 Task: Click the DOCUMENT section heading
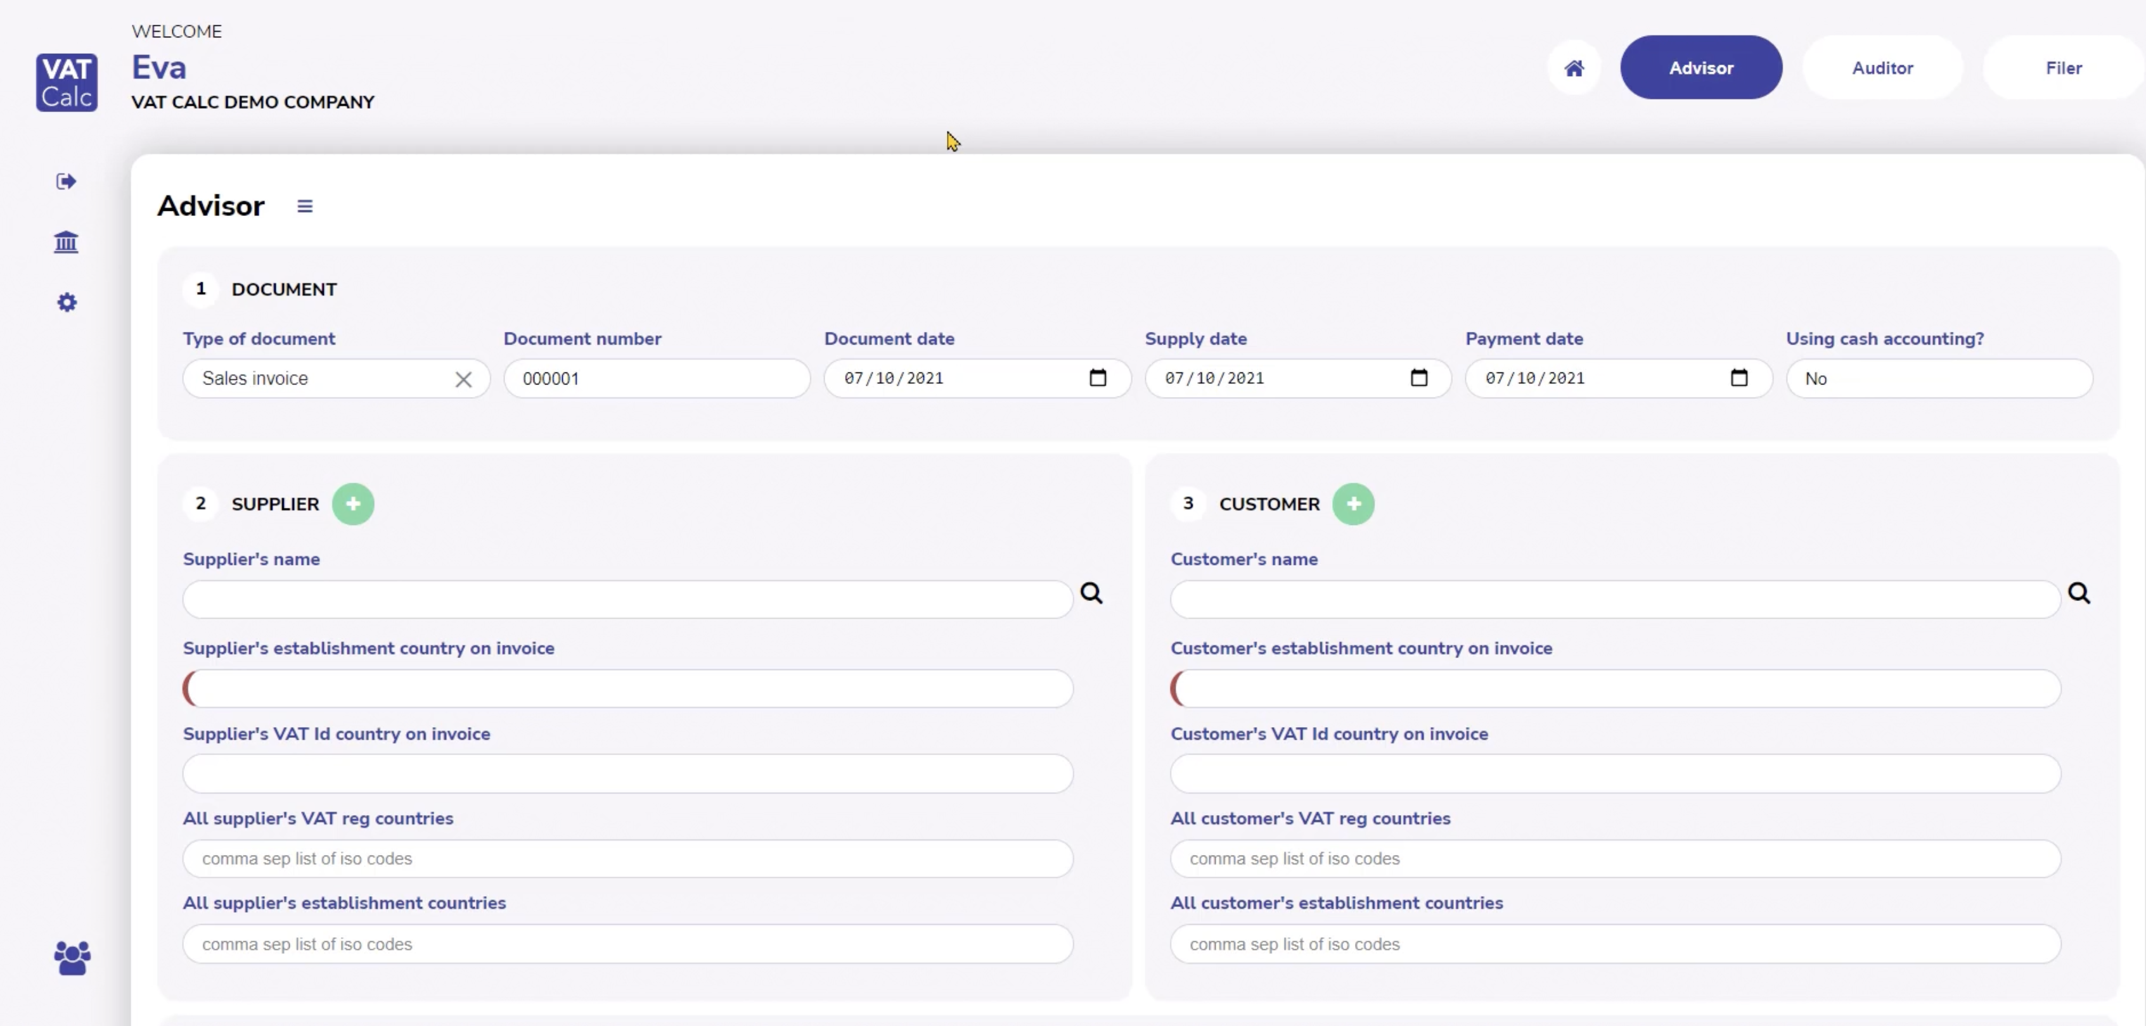(x=284, y=290)
